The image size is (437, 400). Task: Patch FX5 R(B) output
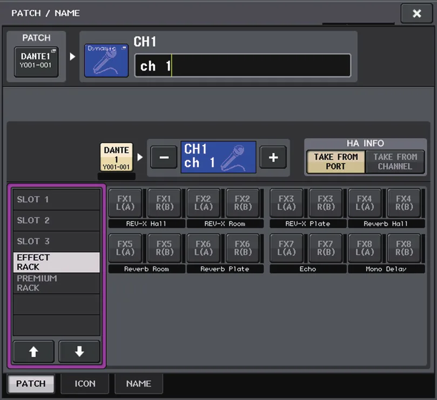pyautogui.click(x=164, y=248)
